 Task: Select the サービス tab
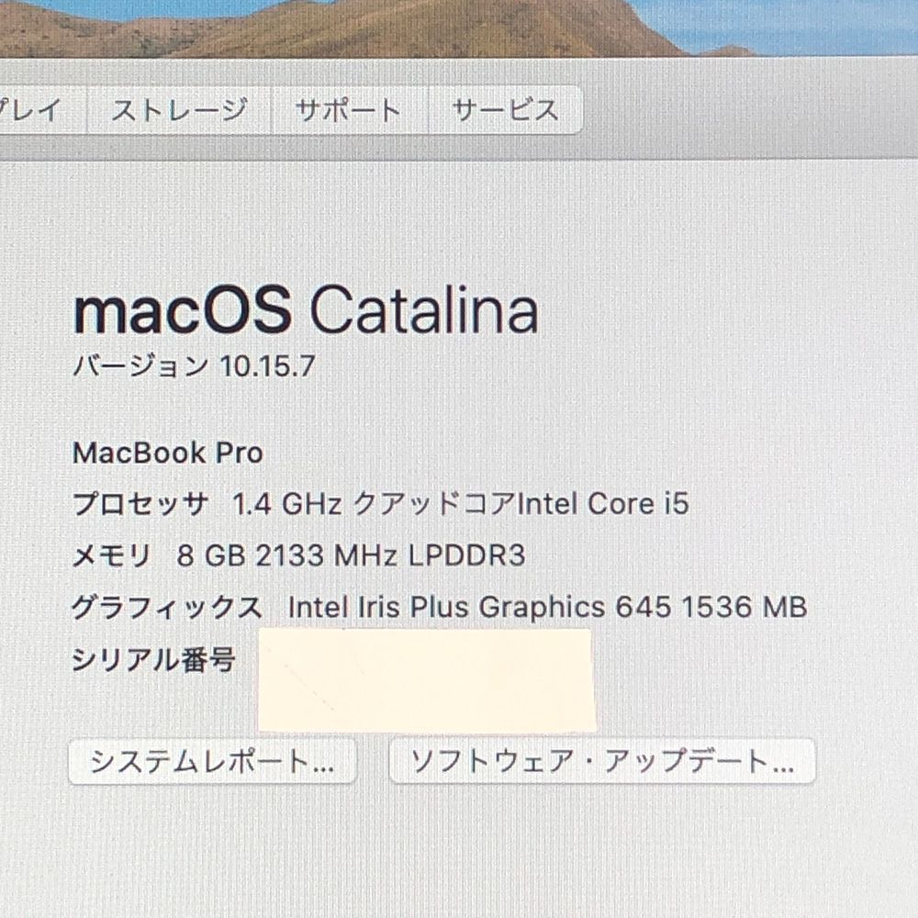pyautogui.click(x=505, y=110)
